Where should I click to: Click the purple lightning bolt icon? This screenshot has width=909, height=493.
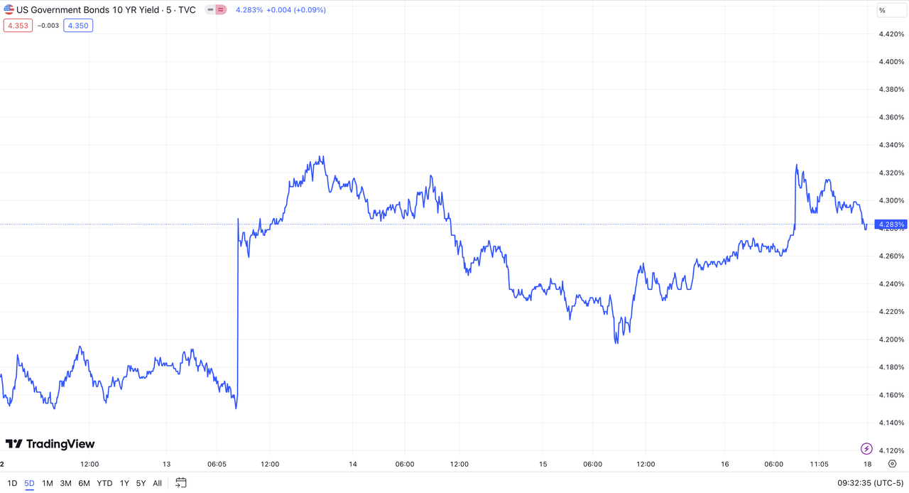click(866, 448)
